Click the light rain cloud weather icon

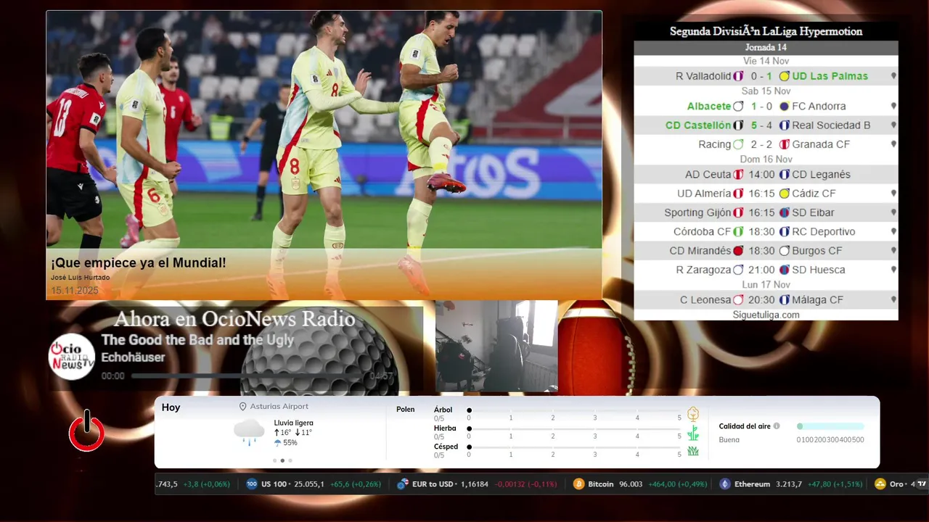tap(249, 431)
